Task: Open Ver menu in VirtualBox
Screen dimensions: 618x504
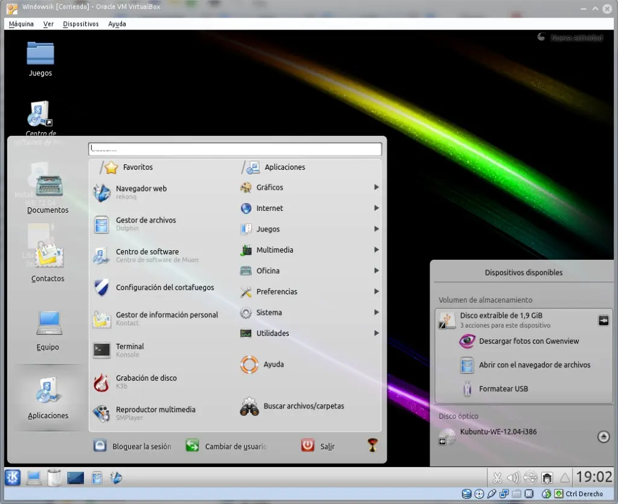Action: coord(48,24)
